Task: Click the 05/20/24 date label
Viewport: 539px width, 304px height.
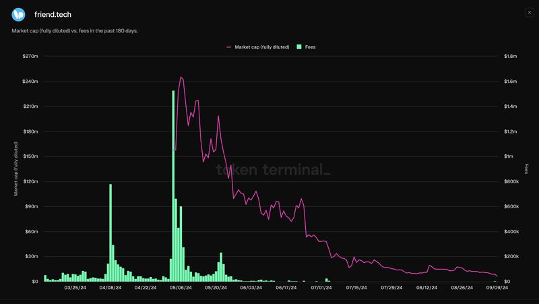Action: pyautogui.click(x=216, y=288)
